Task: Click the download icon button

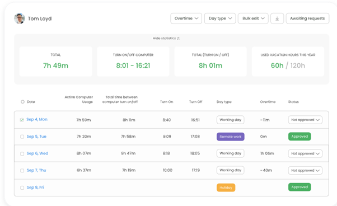Action: [x=277, y=18]
